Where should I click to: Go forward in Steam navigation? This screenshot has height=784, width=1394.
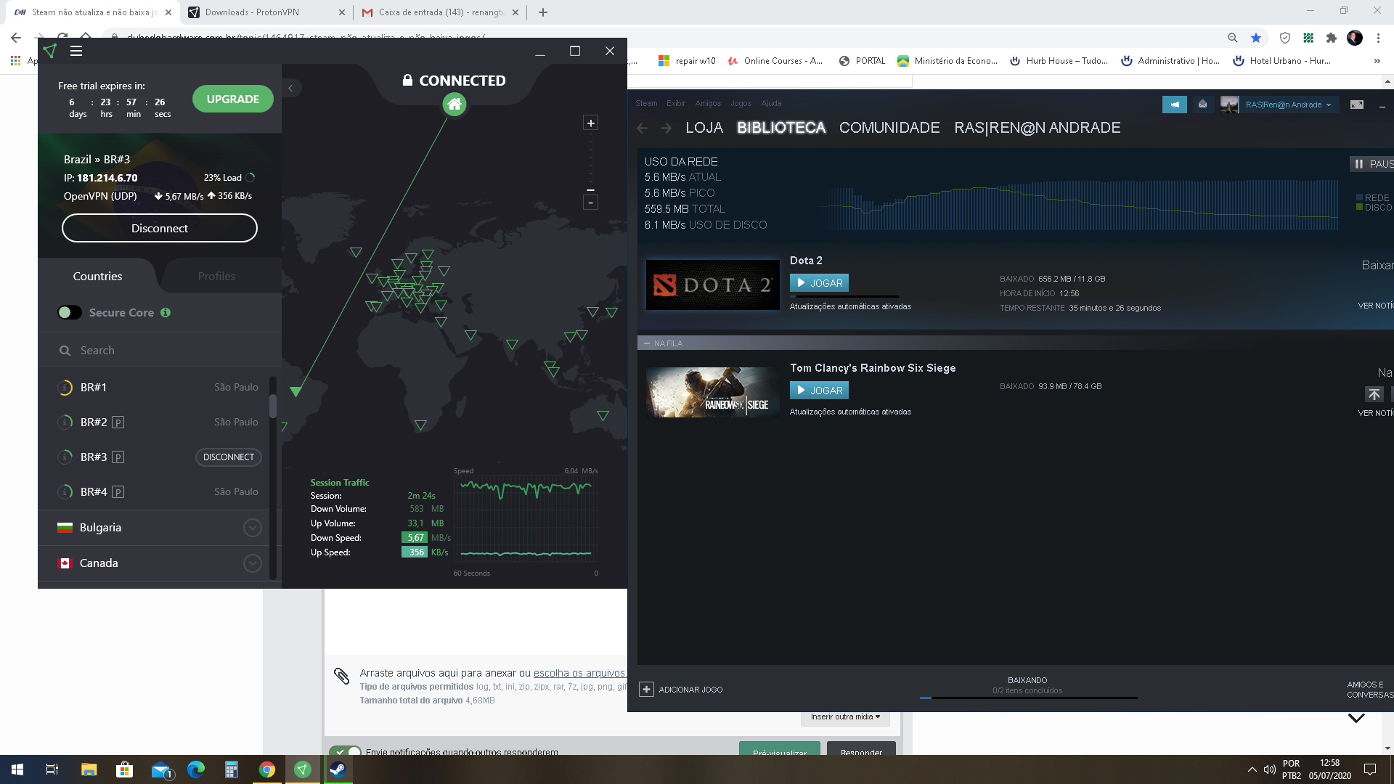click(666, 128)
